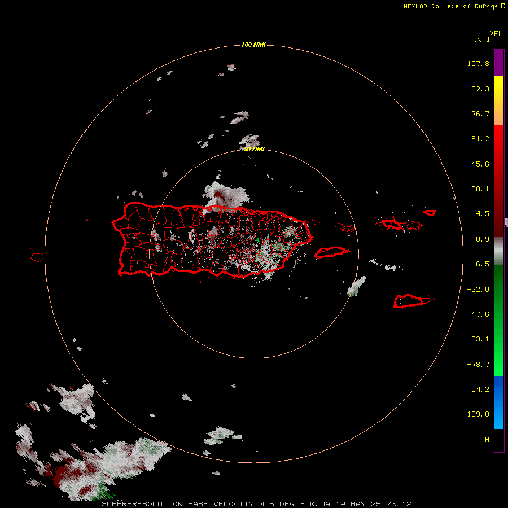508x508 pixels.
Task: Pick the gray near-zero segment of color bar
Action: click(x=498, y=251)
